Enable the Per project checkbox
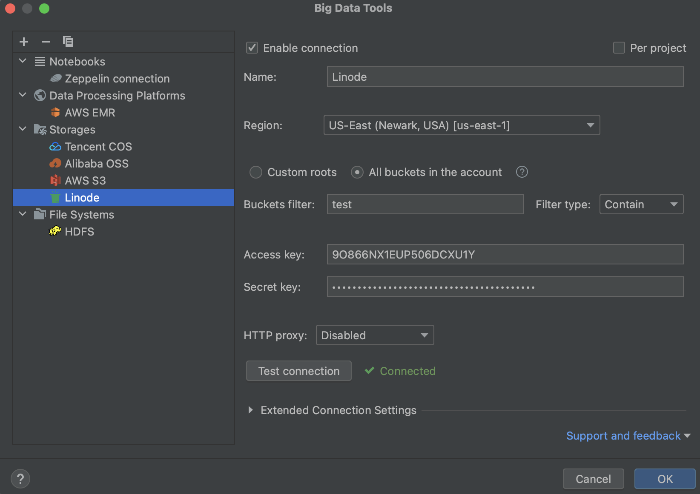The width and height of the screenshot is (700, 494). (x=618, y=48)
